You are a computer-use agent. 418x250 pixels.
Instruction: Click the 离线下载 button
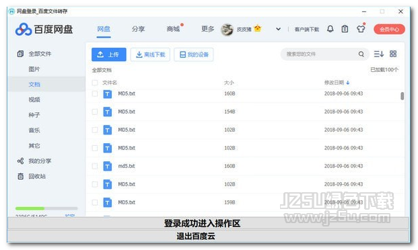pos(150,54)
